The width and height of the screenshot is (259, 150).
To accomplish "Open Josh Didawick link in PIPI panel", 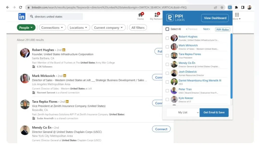I will (187, 72).
